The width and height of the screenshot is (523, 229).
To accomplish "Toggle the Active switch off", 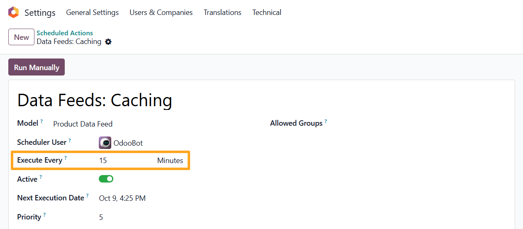I will click(x=106, y=179).
